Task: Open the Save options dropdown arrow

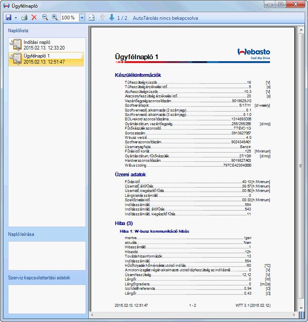Action: click(16, 18)
